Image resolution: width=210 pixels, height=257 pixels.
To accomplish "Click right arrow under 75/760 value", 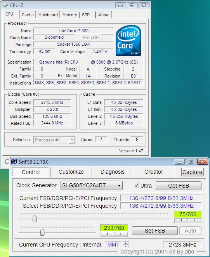I will [194, 221].
